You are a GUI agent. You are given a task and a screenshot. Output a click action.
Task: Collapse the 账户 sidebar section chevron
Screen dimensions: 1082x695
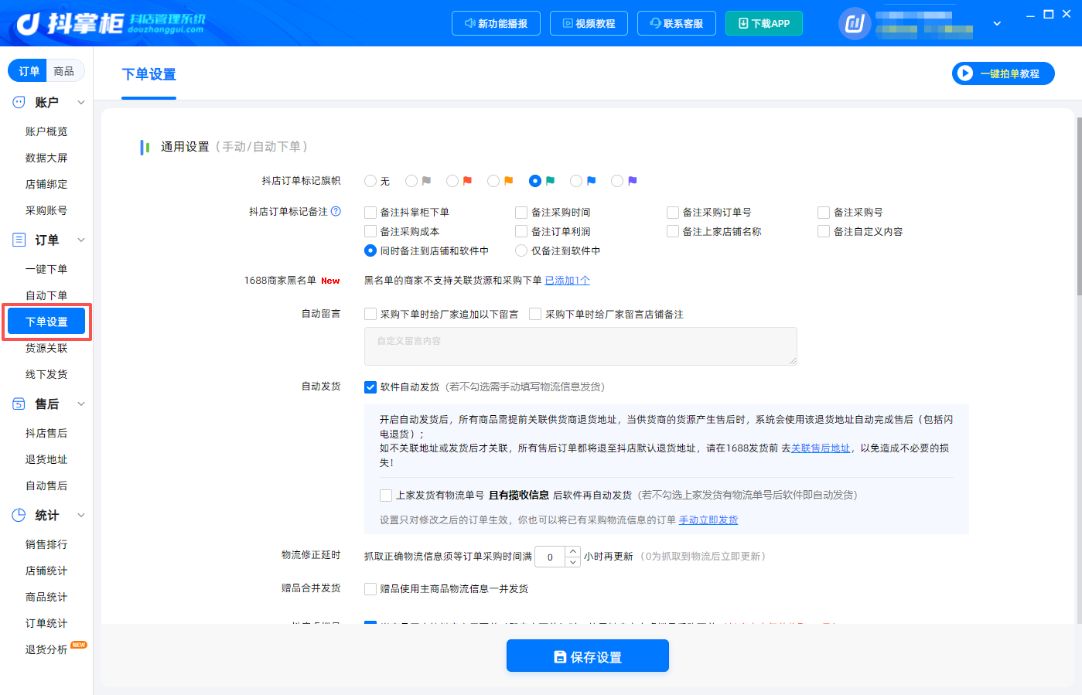(x=81, y=102)
